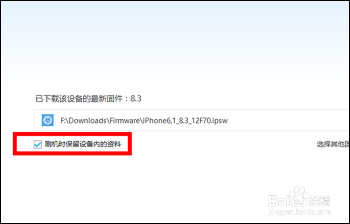Click the firmware version number 8.3
This screenshot has width=350, height=224.
(136, 98)
